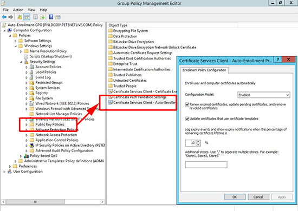
Task: Click the dialog's question mark help button
Action: tap(278, 60)
